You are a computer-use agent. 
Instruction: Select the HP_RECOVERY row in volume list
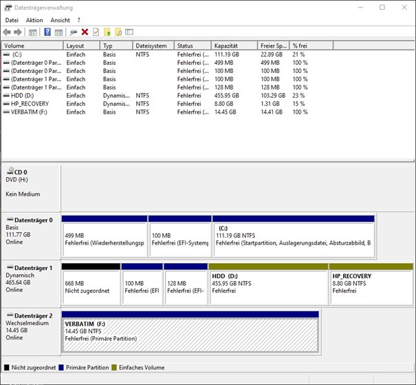pos(30,103)
